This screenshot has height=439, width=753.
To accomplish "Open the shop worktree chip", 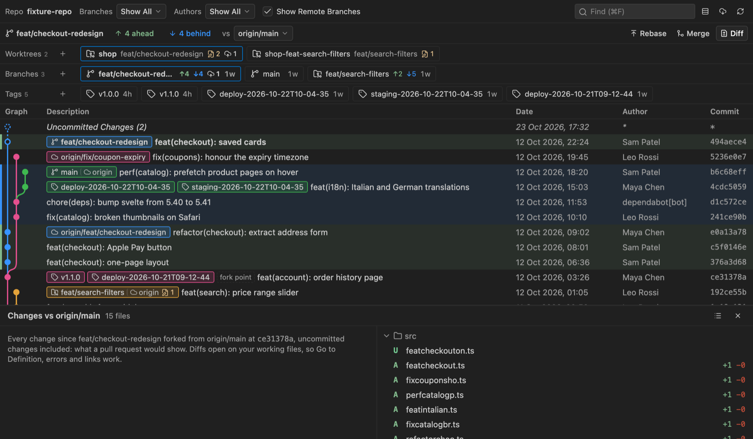I will 161,54.
